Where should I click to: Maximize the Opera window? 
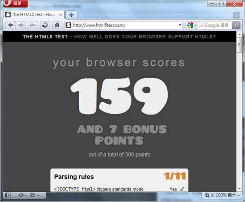pyautogui.click(x=221, y=4)
